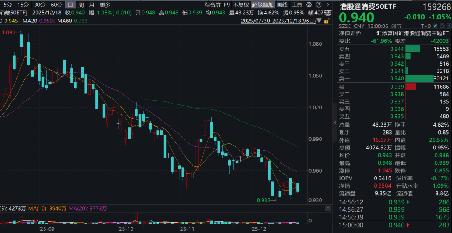The image size is (452, 233).
Task: Open the 工具 tools menu
Action: point(297,5)
